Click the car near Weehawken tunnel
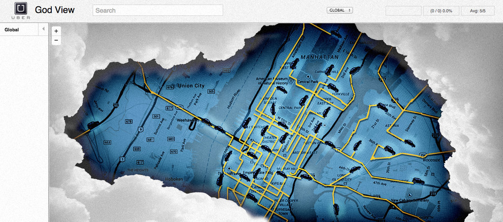The width and height of the screenshot is (503, 222). 205,121
